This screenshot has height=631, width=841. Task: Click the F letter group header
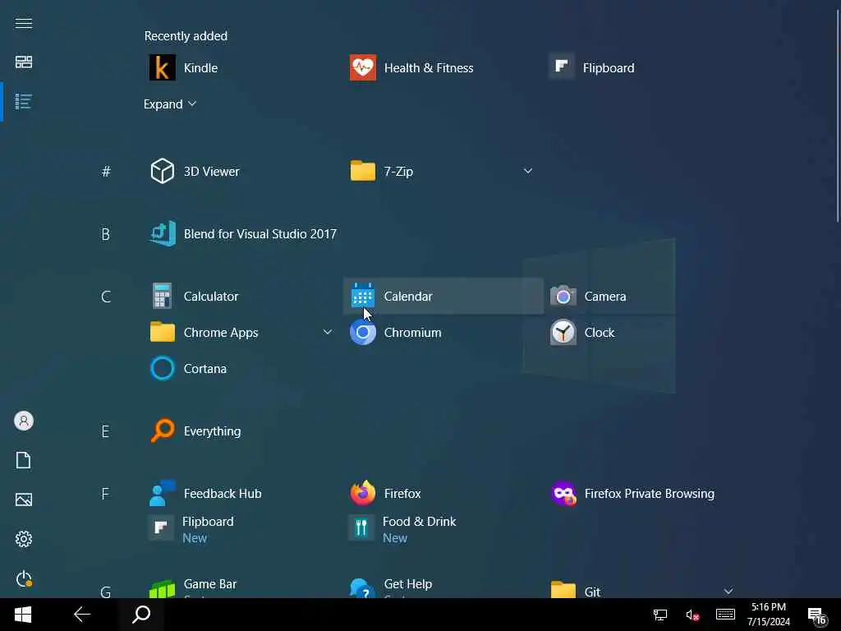coord(105,493)
